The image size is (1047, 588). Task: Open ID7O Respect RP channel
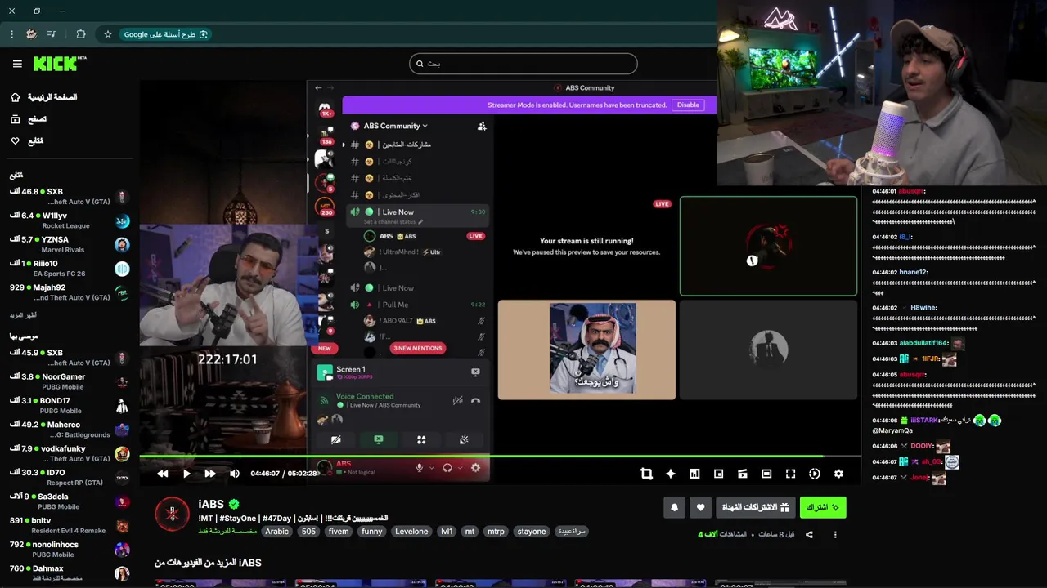coord(70,478)
